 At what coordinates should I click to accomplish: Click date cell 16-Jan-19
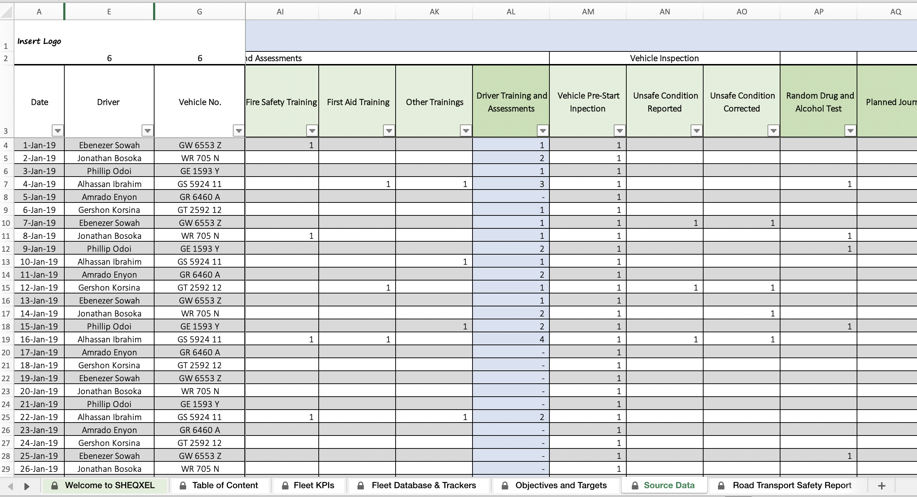(x=39, y=339)
